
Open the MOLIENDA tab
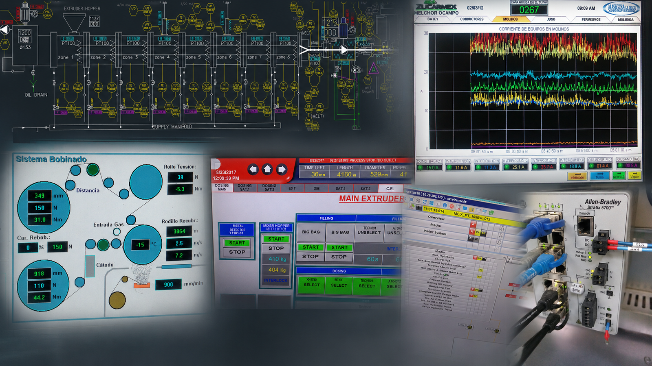pos(626,19)
